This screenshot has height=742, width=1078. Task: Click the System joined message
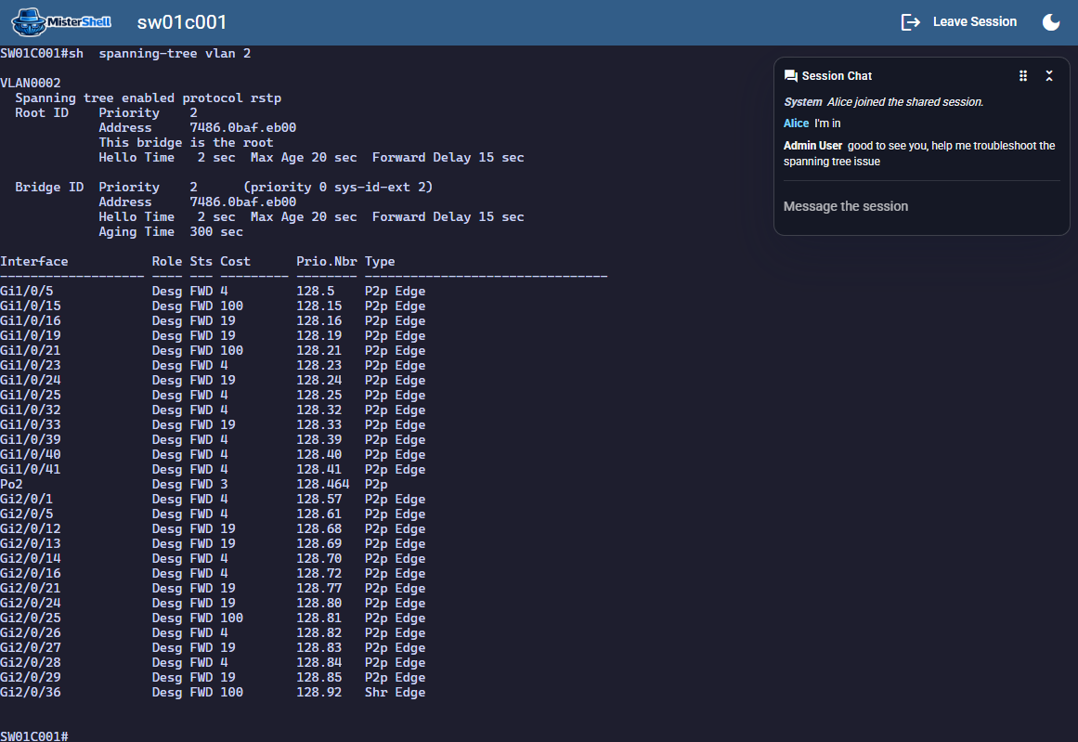883,102
